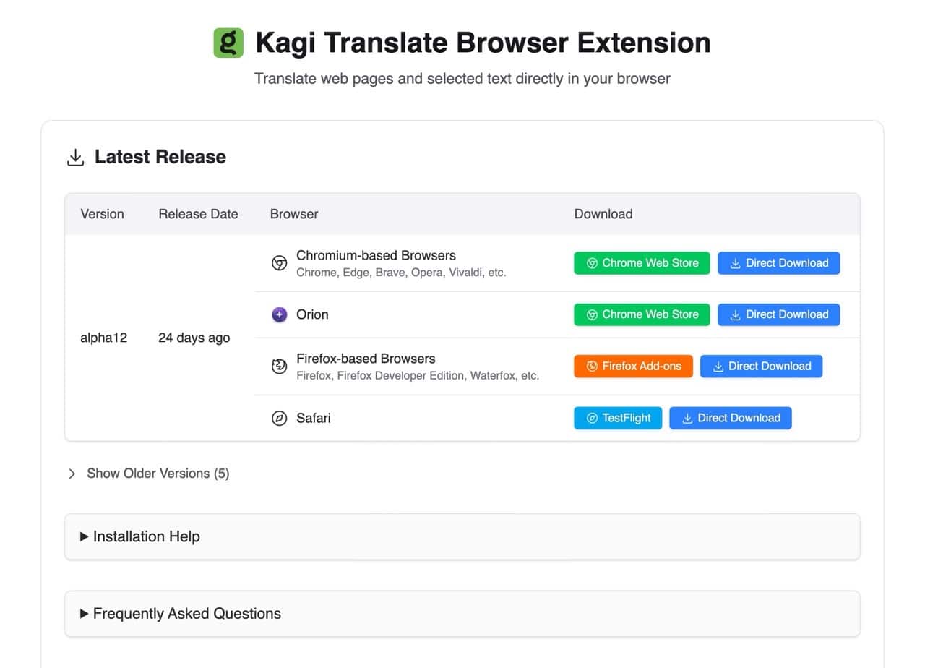Expand the Frequently Asked Questions section
Screen dimensions: 925x668
click(x=186, y=613)
